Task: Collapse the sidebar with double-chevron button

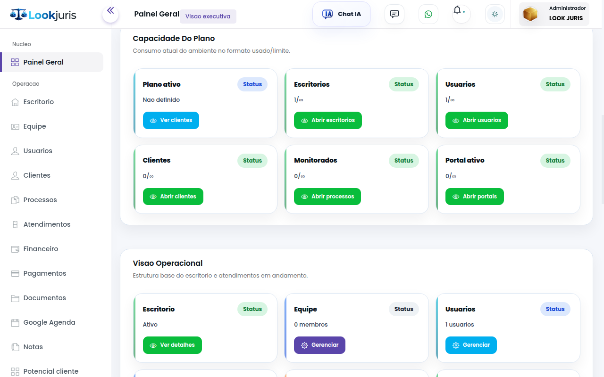Action: pos(110,11)
